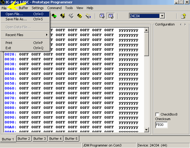Click the address label 0040:
Screen dimensions: 190x148
(x=10, y=69)
